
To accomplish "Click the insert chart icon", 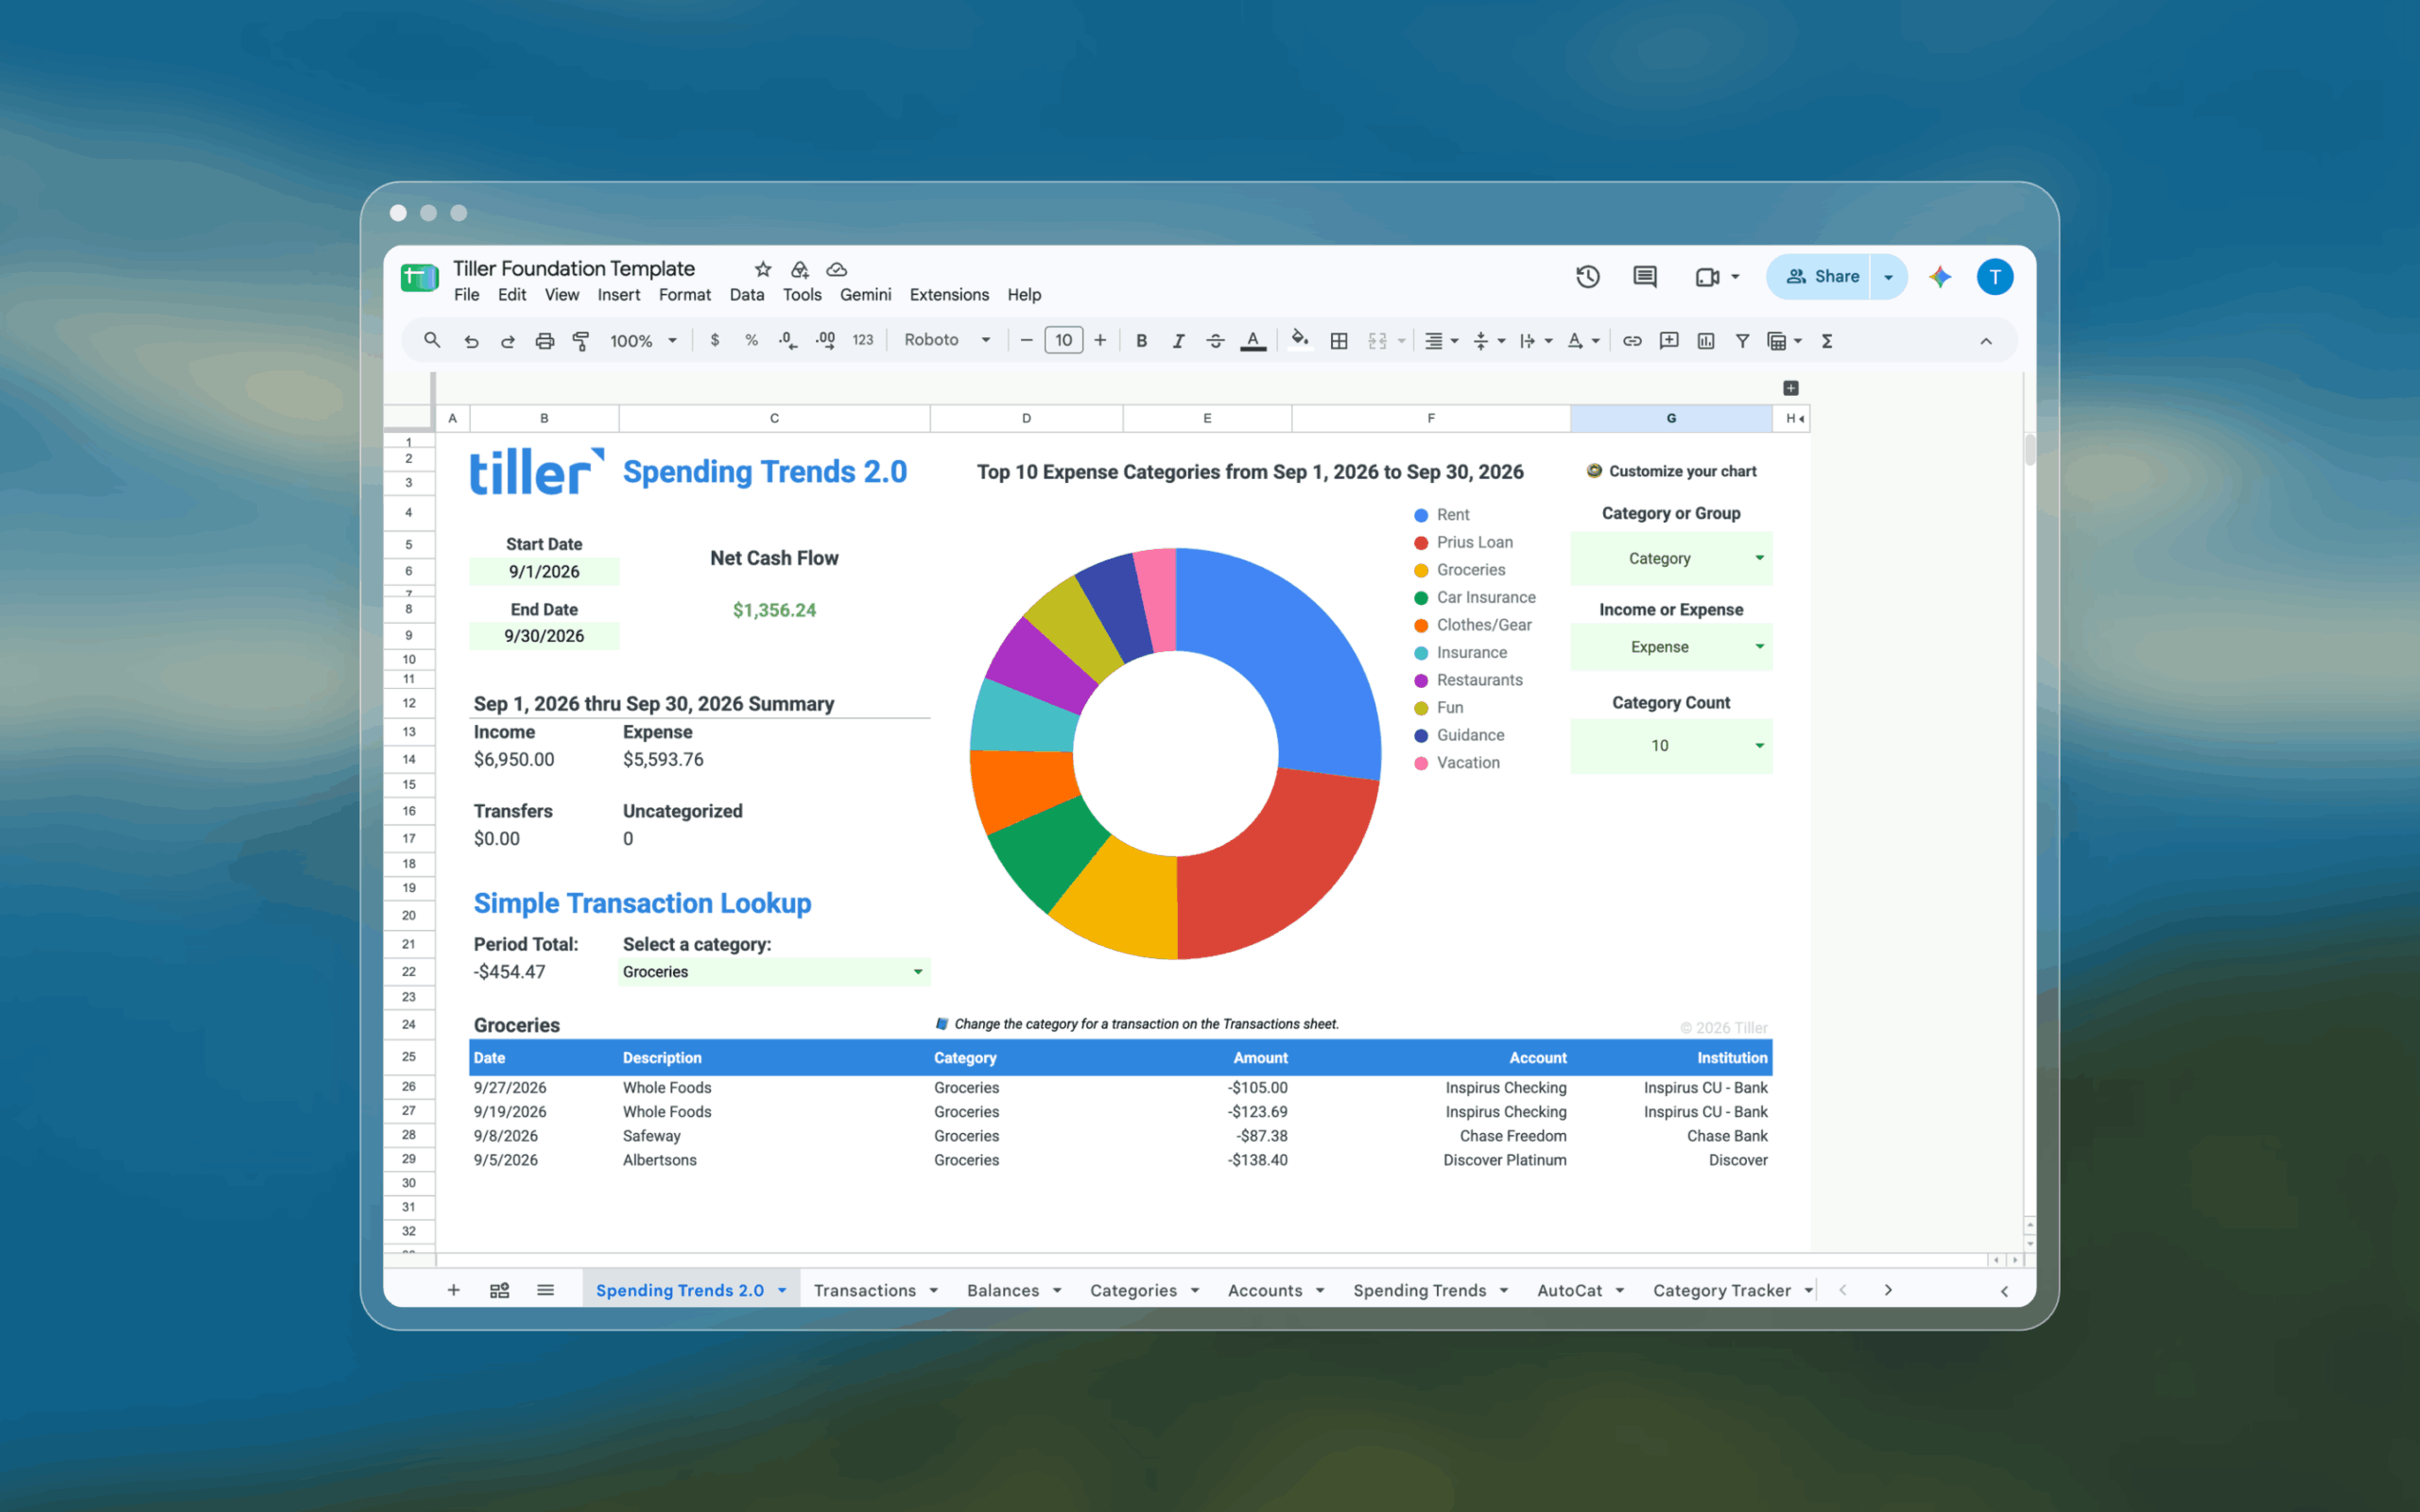I will (x=1706, y=341).
